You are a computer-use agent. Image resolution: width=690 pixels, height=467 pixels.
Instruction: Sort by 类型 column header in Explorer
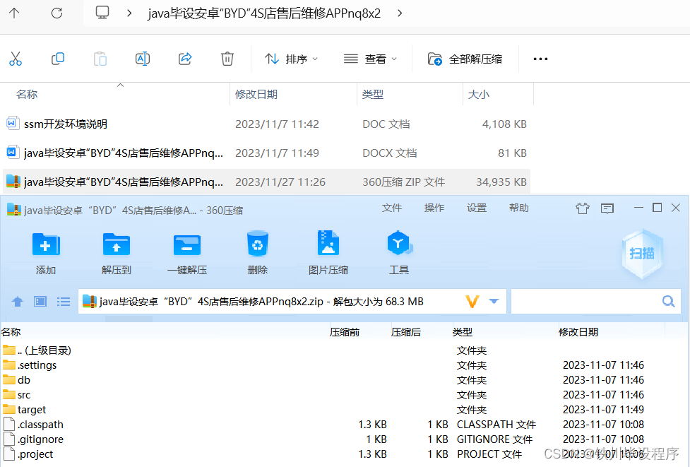coord(373,94)
